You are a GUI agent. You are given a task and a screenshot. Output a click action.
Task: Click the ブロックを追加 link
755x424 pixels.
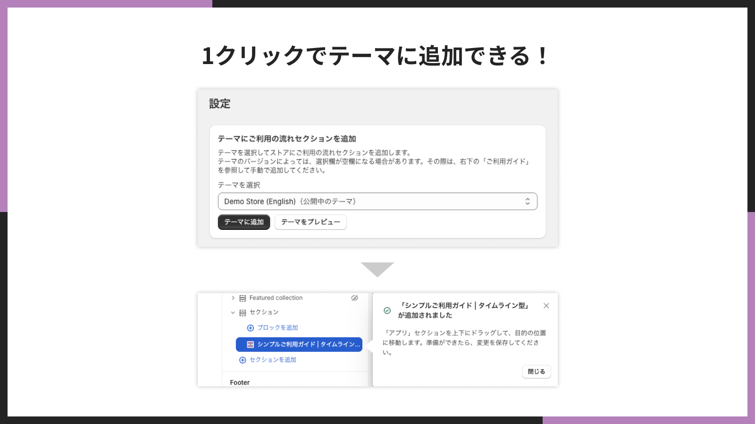pyautogui.click(x=277, y=327)
